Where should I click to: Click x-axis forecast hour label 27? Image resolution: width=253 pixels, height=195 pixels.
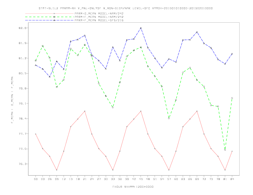[99, 179]
